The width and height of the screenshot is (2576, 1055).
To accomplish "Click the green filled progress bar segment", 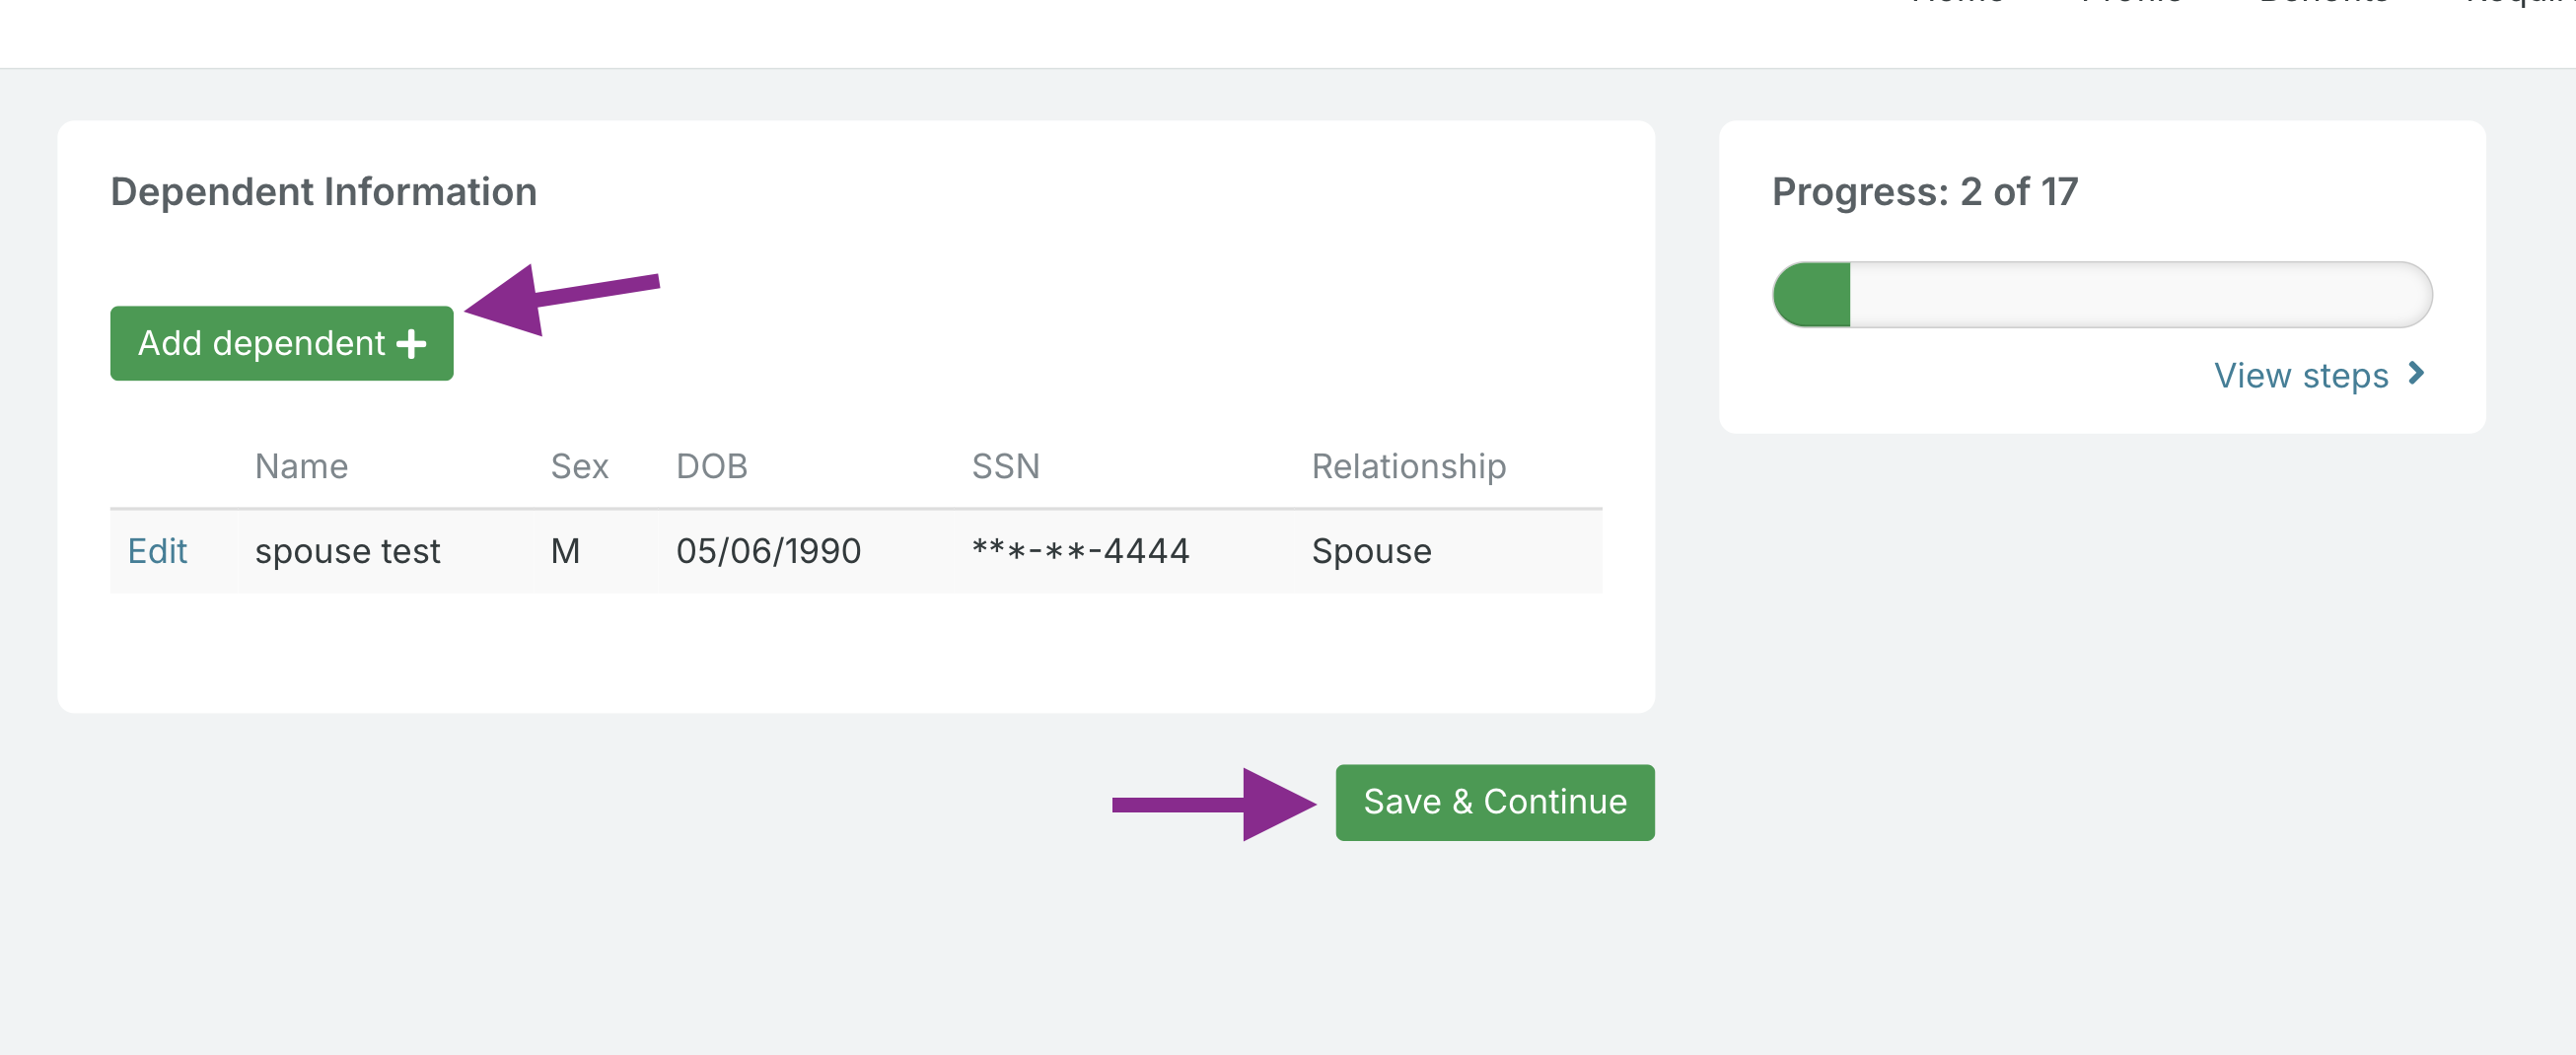I will tap(1813, 295).
